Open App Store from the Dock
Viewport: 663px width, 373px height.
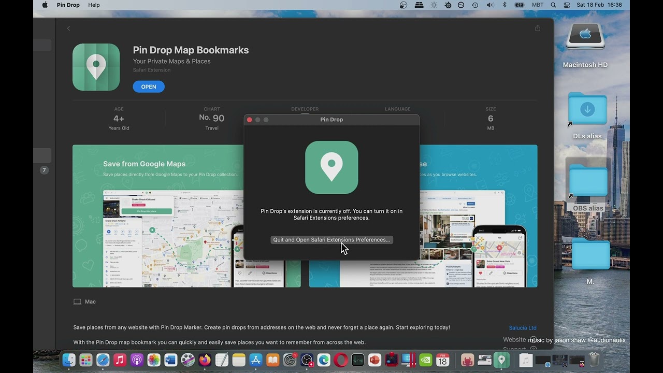(256, 360)
